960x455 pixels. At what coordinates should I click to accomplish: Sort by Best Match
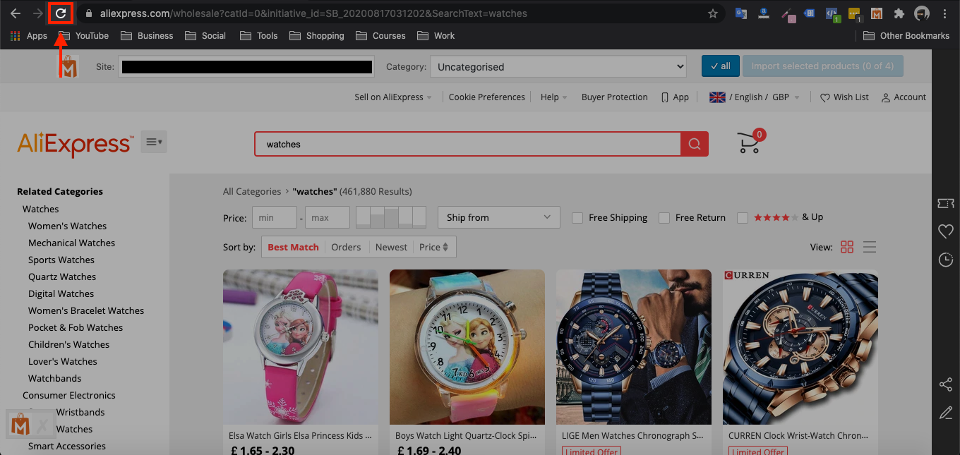pos(293,247)
